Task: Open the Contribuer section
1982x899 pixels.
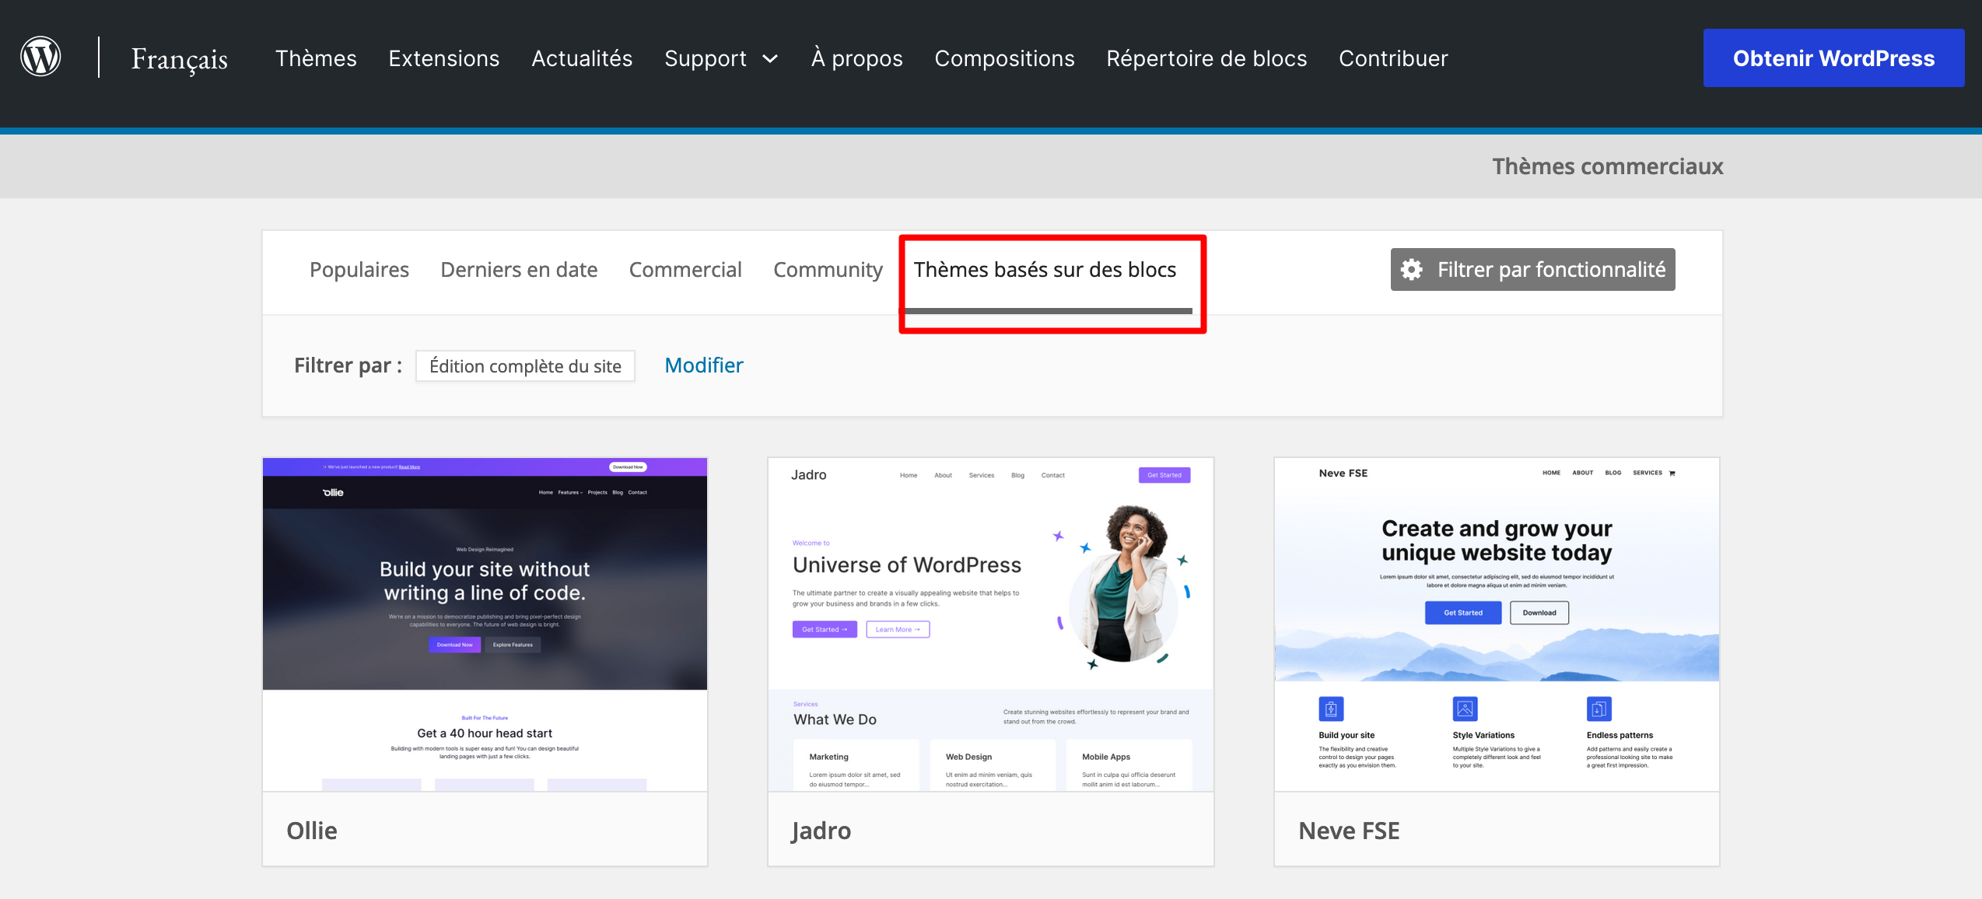Action: (1392, 58)
